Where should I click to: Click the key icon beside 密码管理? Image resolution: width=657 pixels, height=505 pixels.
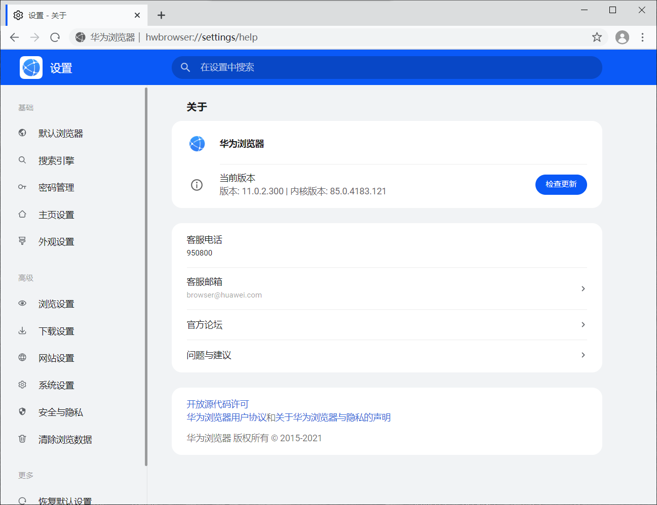(x=22, y=187)
